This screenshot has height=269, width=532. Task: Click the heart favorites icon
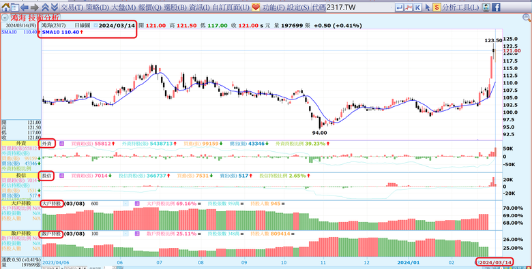coord(256,7)
